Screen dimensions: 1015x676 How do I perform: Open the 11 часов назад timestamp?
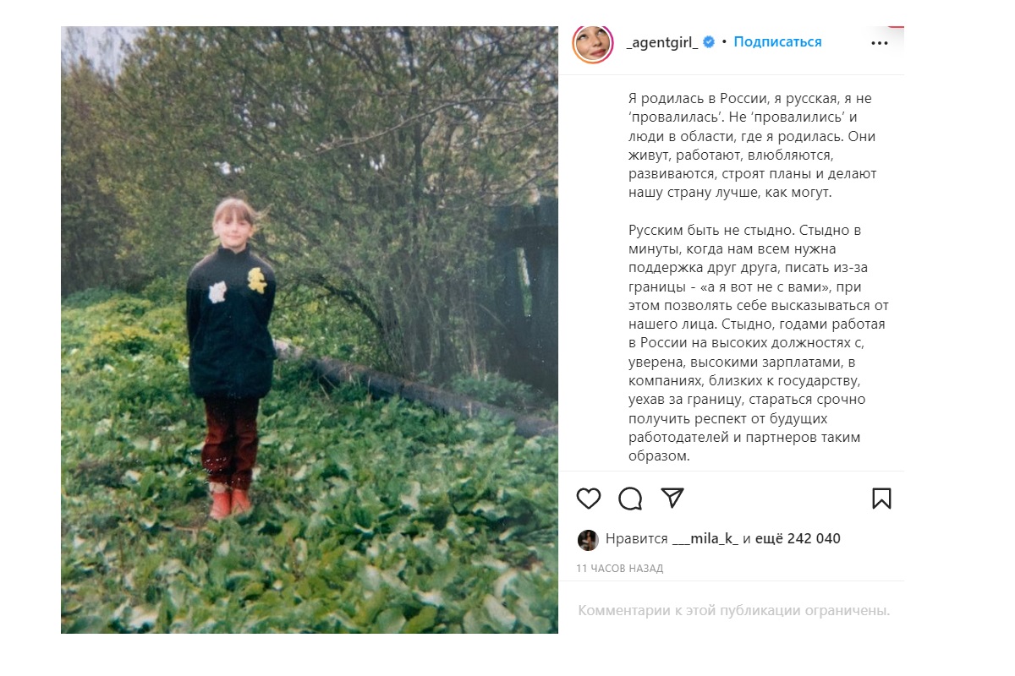tap(619, 569)
